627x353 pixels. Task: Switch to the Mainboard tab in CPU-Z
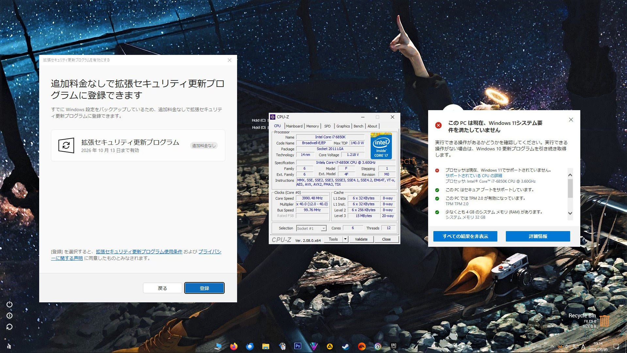294,126
